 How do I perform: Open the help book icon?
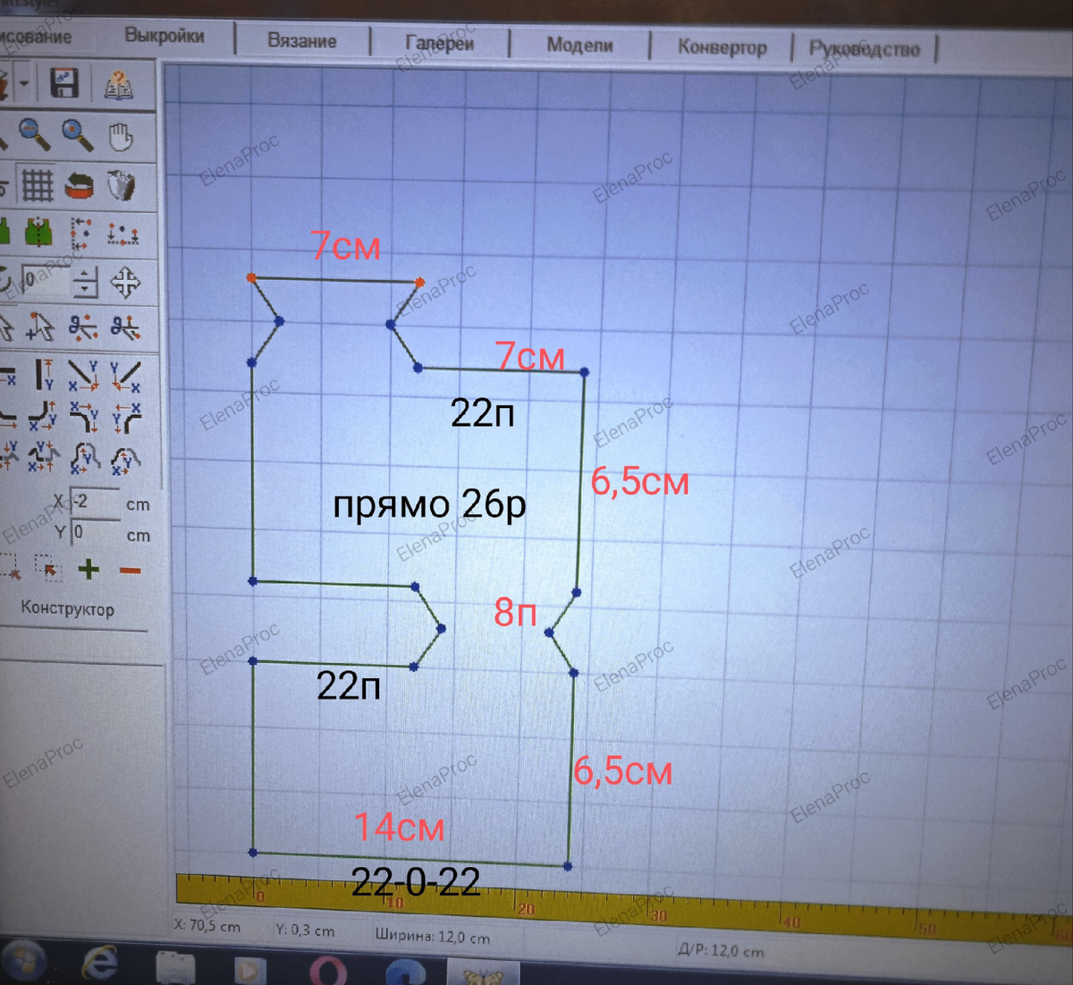tap(118, 86)
